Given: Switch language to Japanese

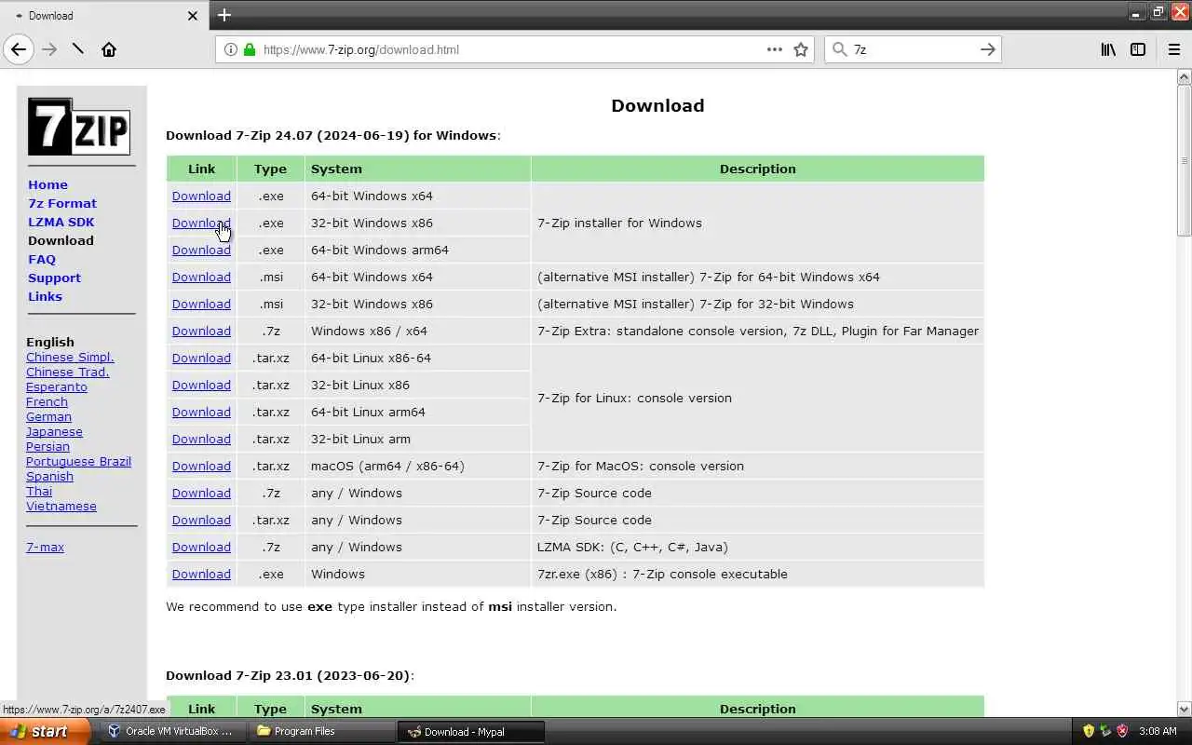Looking at the screenshot, I should 54,431.
